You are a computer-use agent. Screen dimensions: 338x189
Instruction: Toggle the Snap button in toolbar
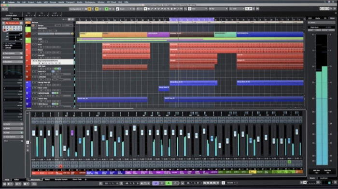tap(189, 9)
